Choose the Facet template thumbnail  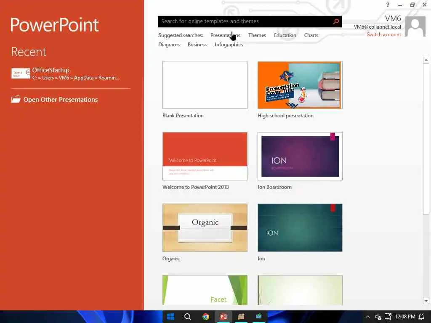click(x=205, y=290)
